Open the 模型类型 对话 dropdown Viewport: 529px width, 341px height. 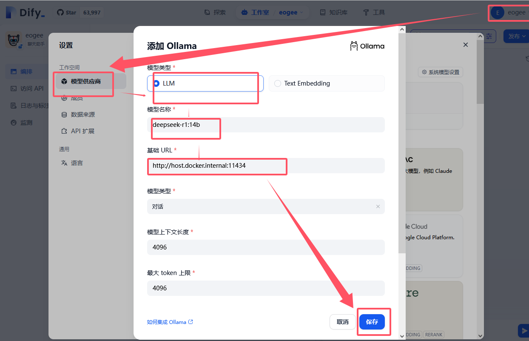point(266,206)
